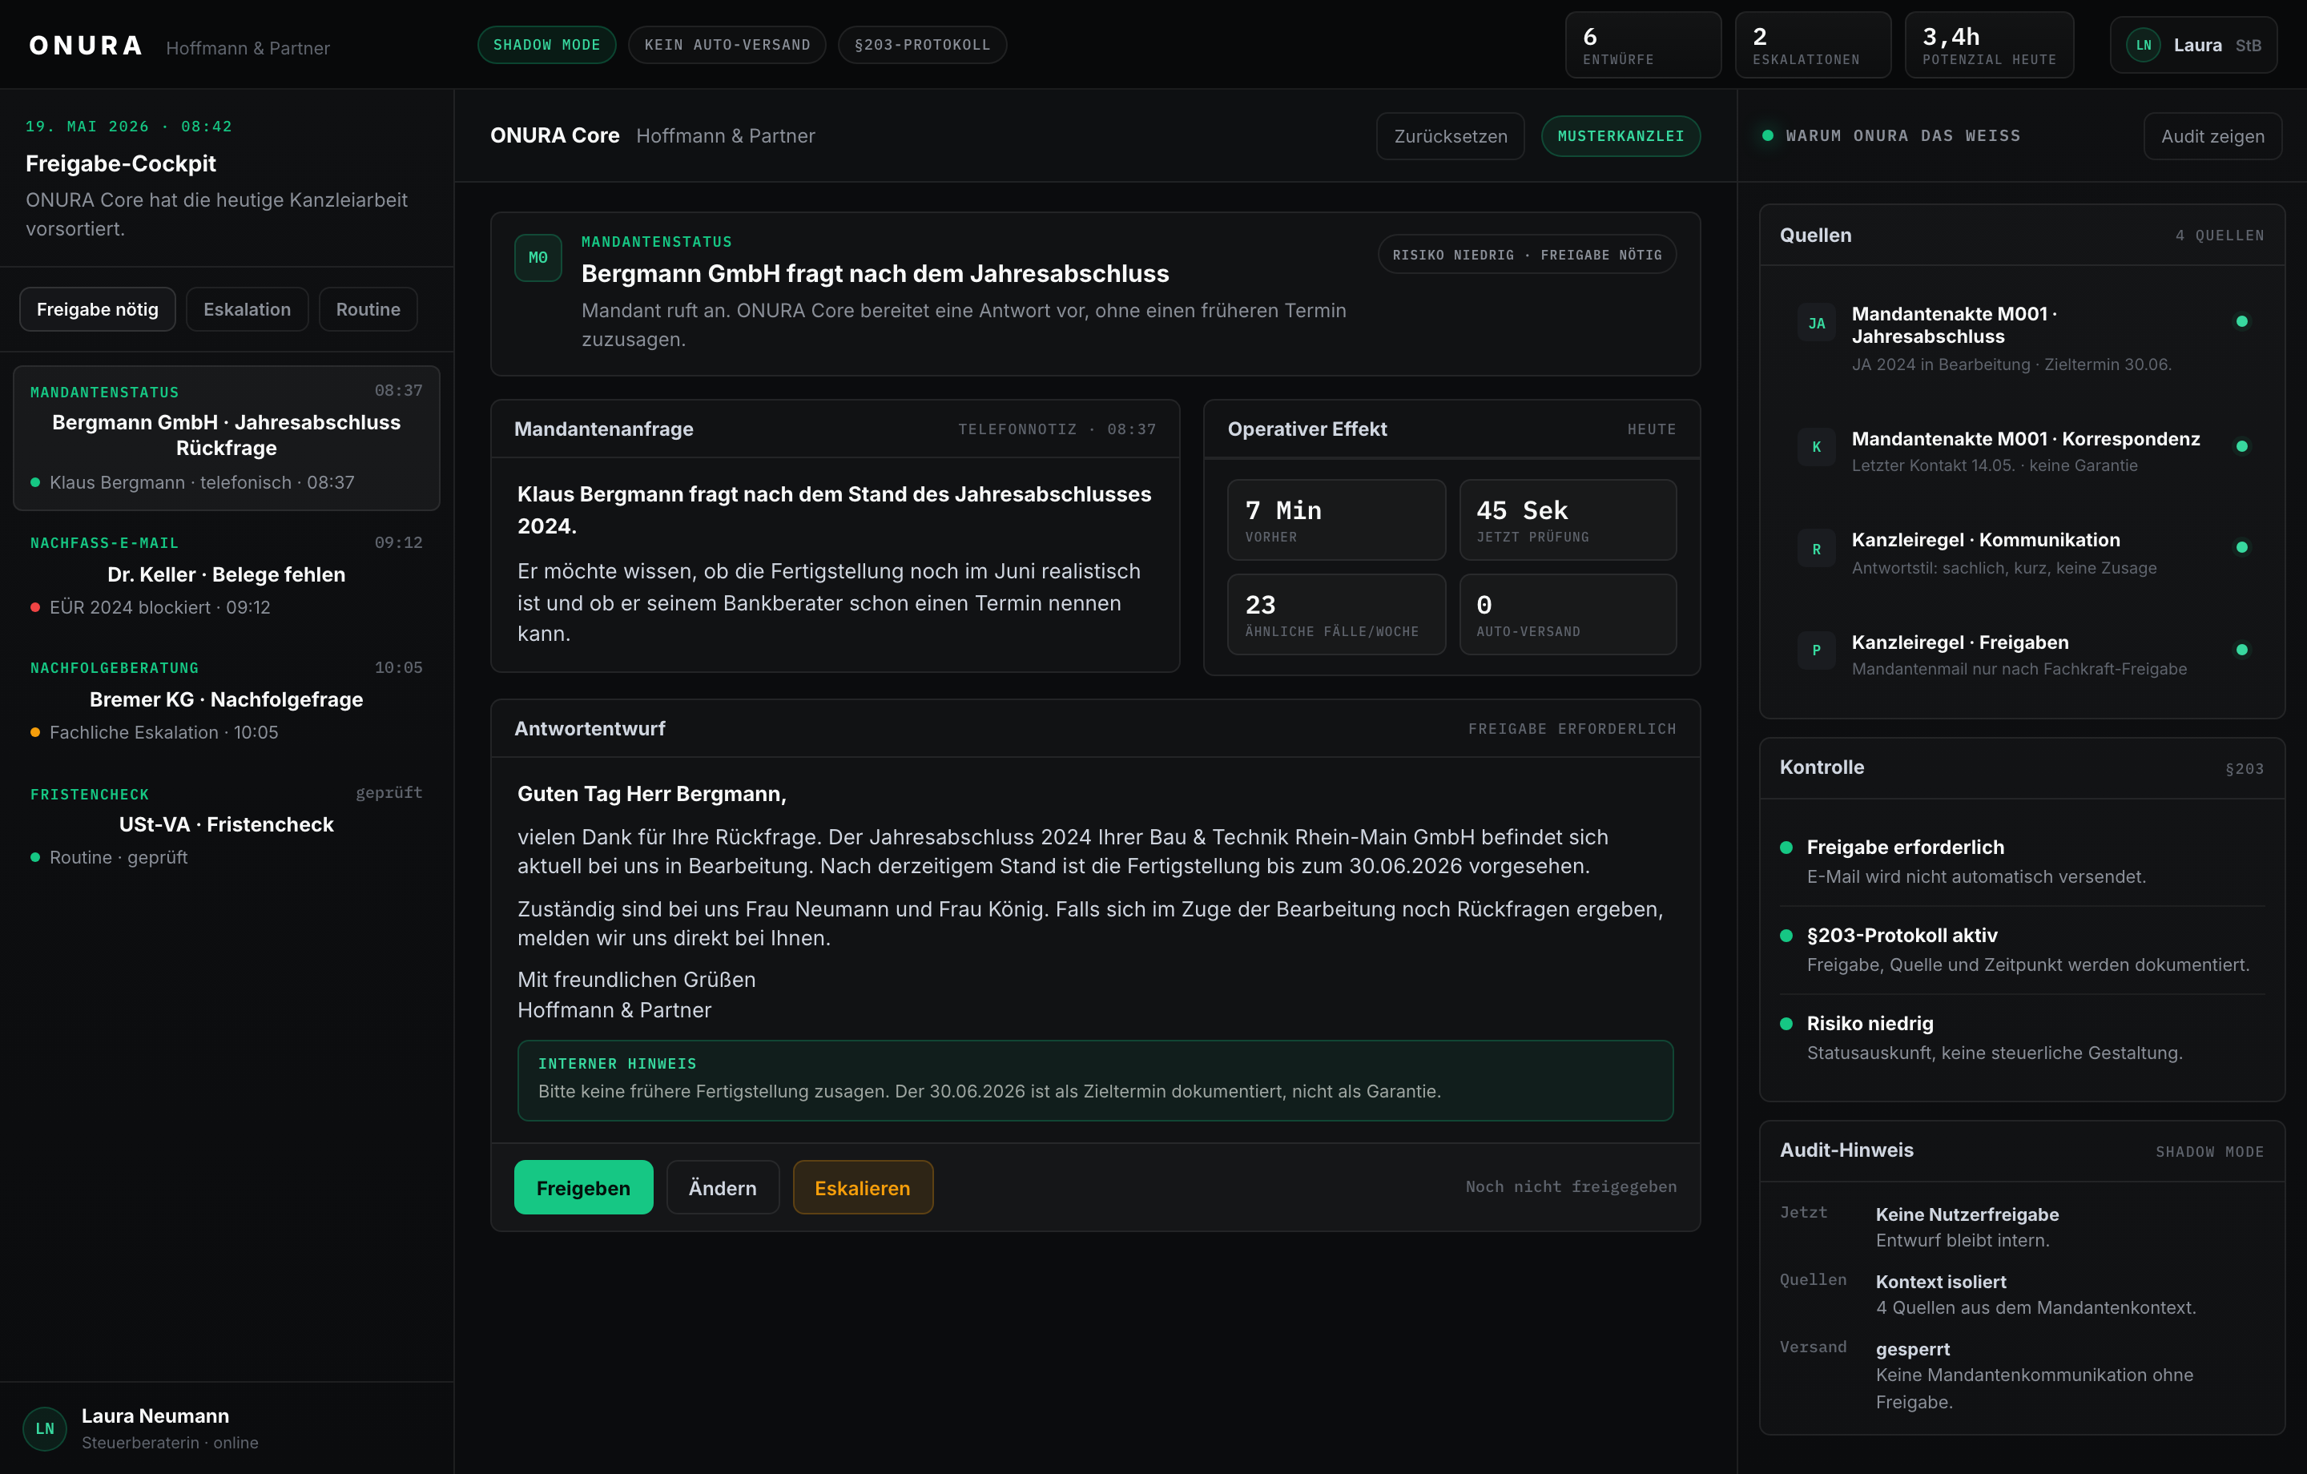Click the Freigabe erforderlich label on Antwortentwurf
The height and width of the screenshot is (1474, 2307).
(1572, 729)
